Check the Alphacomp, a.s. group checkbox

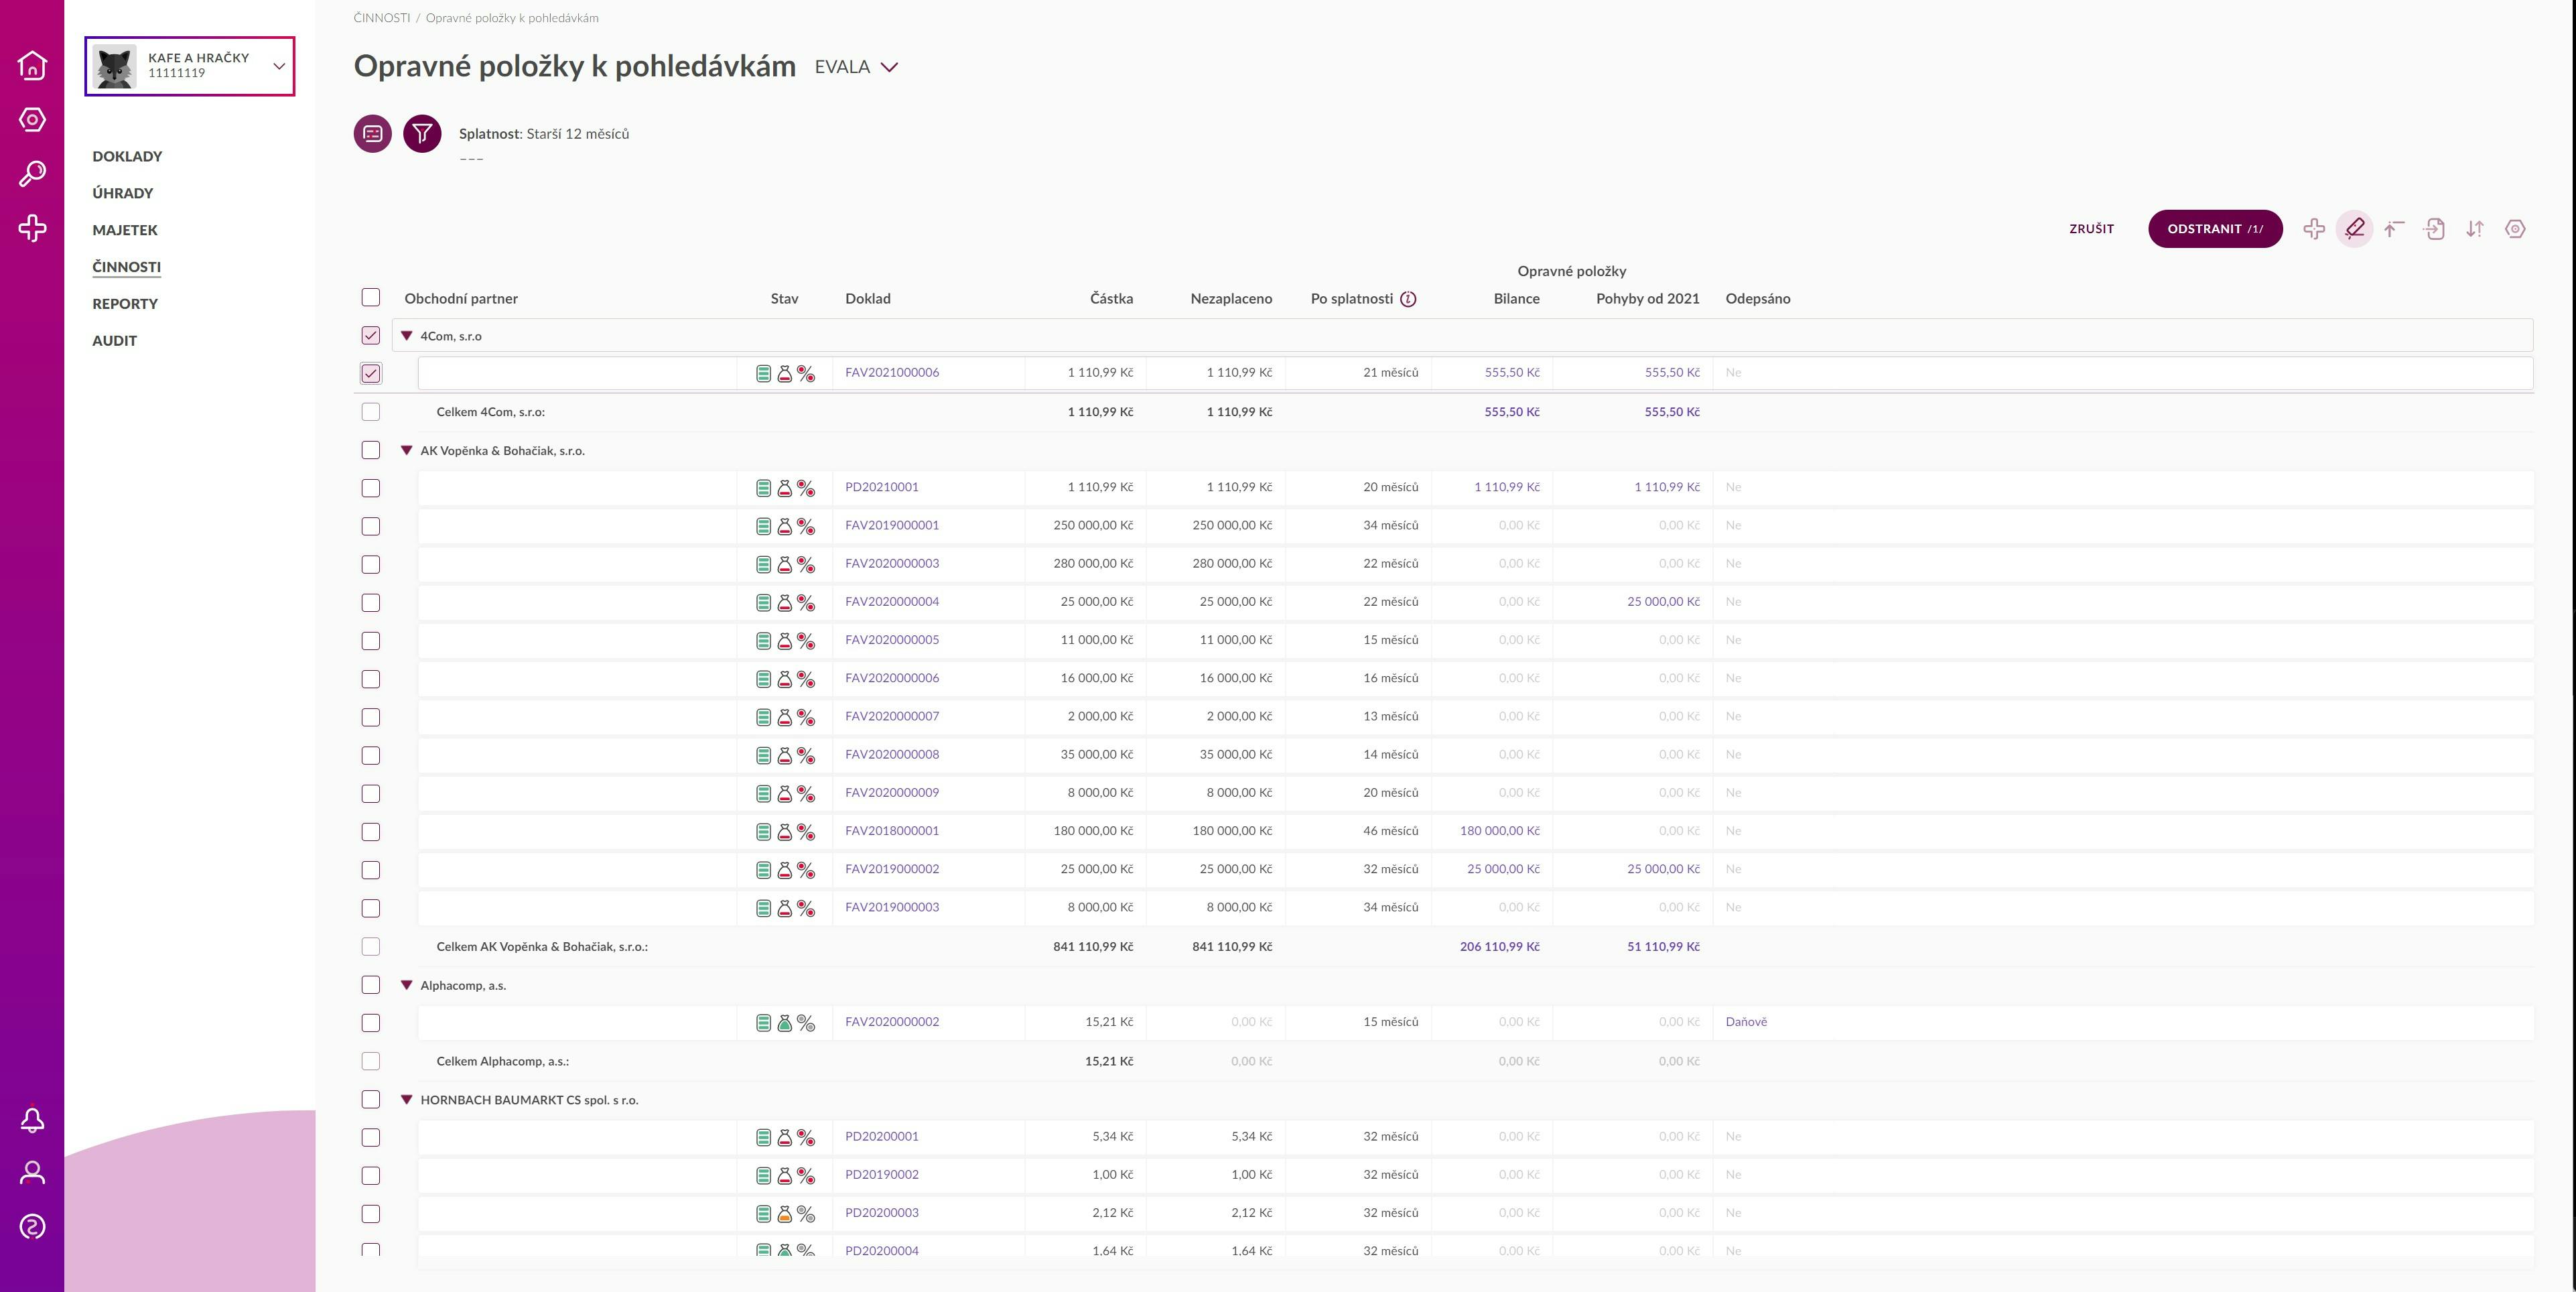[371, 984]
